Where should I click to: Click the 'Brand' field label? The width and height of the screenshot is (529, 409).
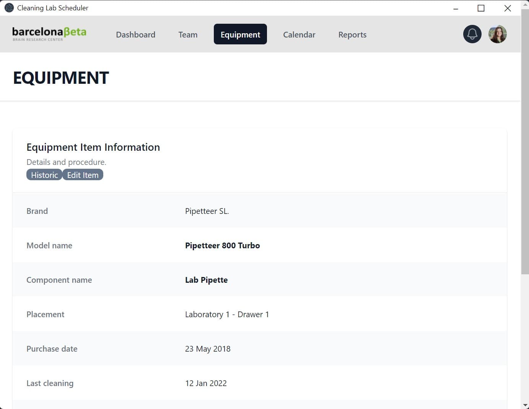pyautogui.click(x=37, y=211)
